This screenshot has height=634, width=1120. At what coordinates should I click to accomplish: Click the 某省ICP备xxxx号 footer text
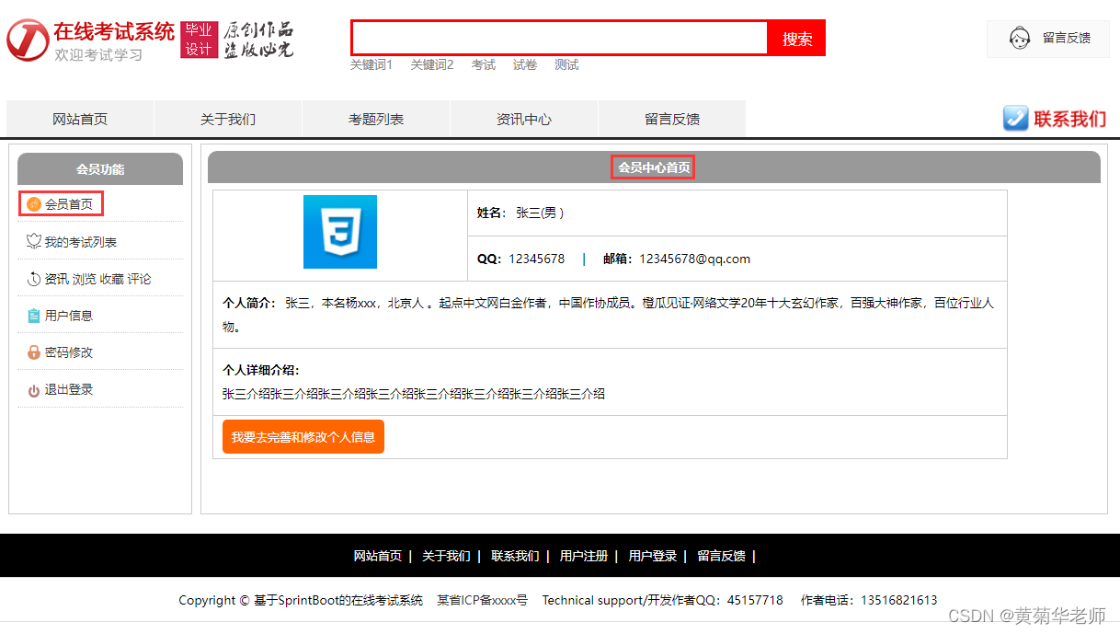coord(483,600)
